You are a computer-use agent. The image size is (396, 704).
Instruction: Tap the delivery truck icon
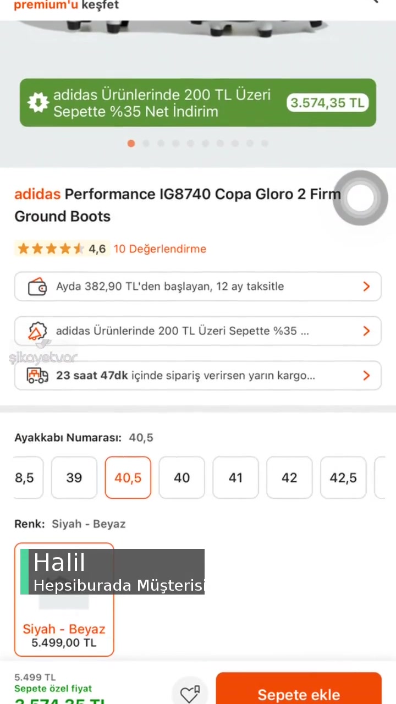pyautogui.click(x=37, y=376)
